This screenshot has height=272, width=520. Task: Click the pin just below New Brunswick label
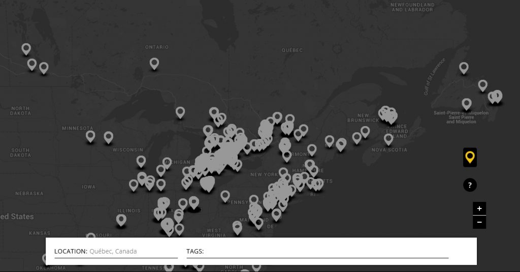pyautogui.click(x=365, y=131)
